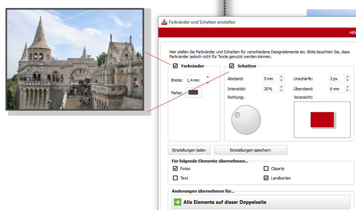Enable the Text checkbox
356x210 pixels.
pos(175,178)
